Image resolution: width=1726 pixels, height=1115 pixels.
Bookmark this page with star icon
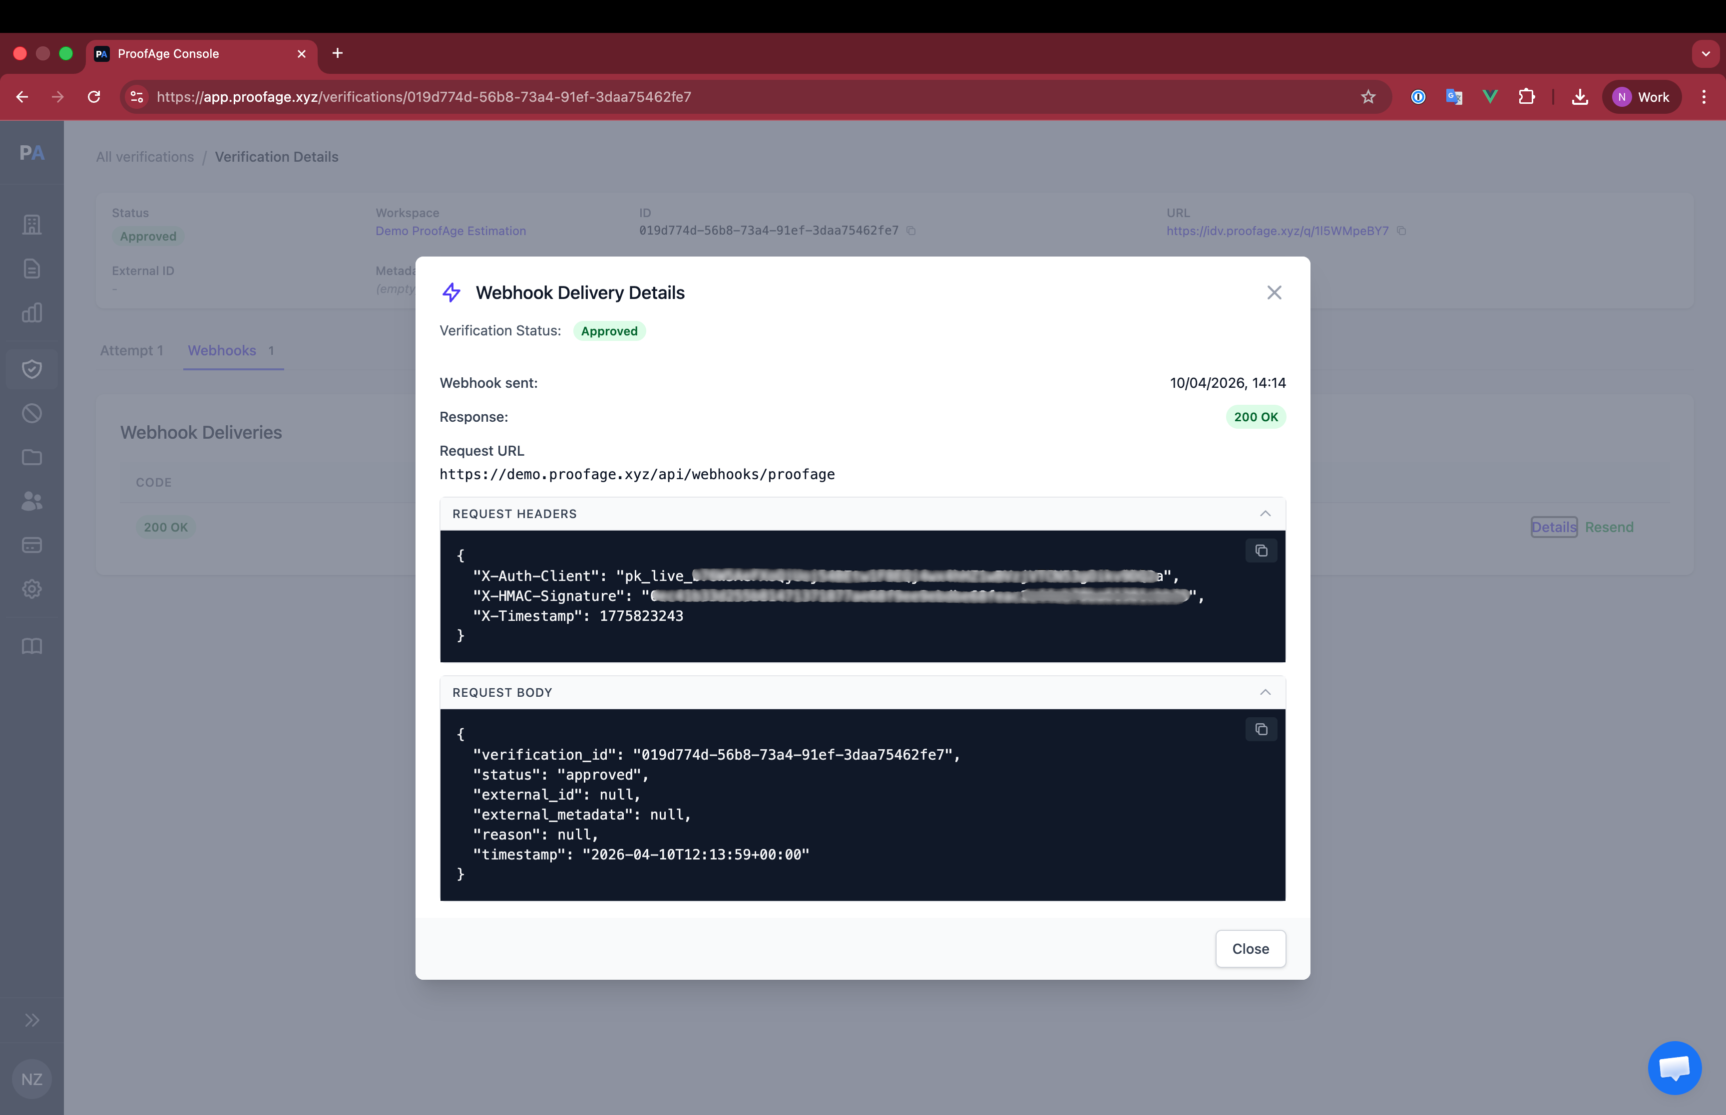tap(1367, 97)
